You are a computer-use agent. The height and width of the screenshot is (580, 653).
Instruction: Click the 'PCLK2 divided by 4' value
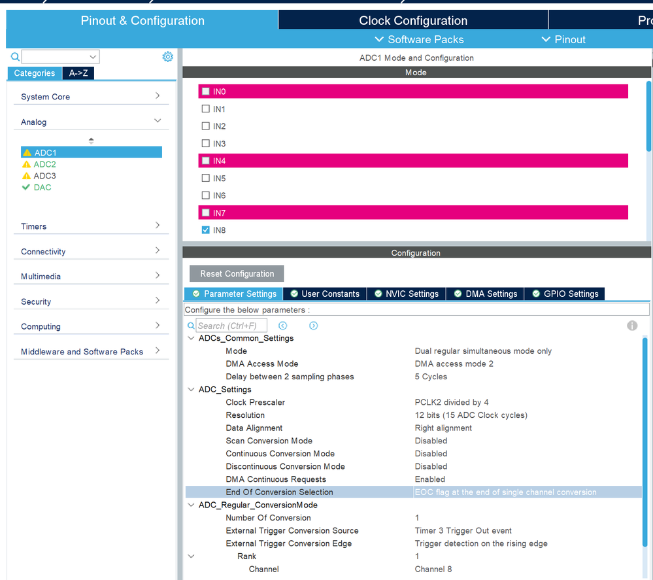point(452,402)
